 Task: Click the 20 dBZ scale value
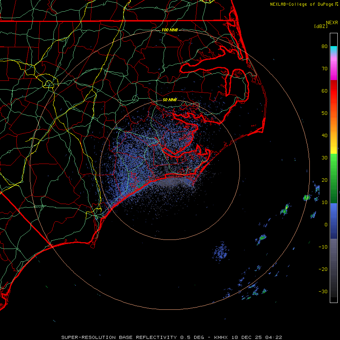[325, 180]
